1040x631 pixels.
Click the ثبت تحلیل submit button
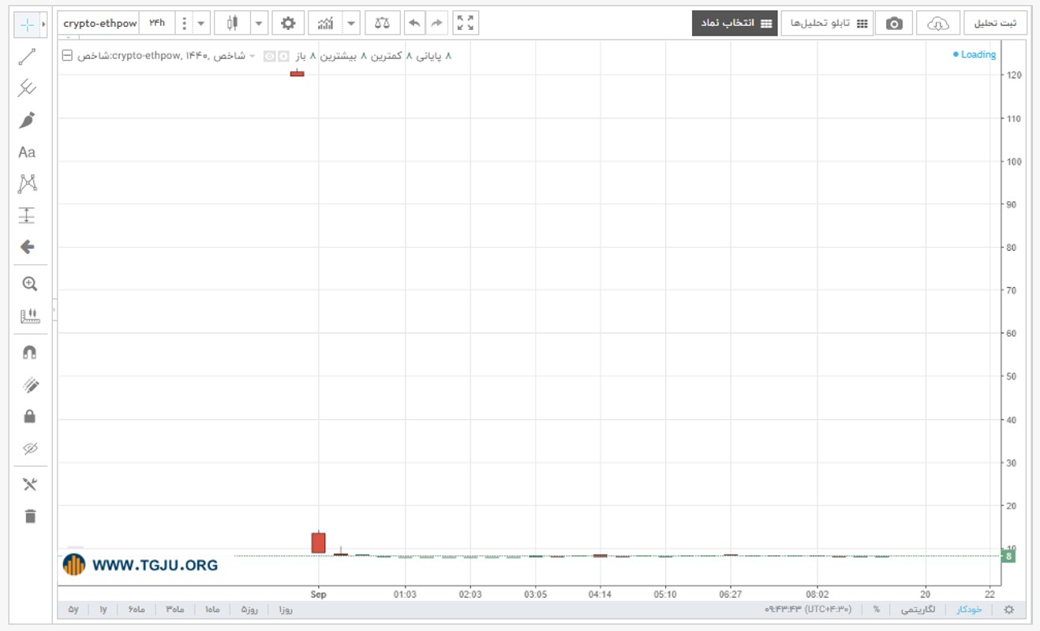[x=996, y=24]
